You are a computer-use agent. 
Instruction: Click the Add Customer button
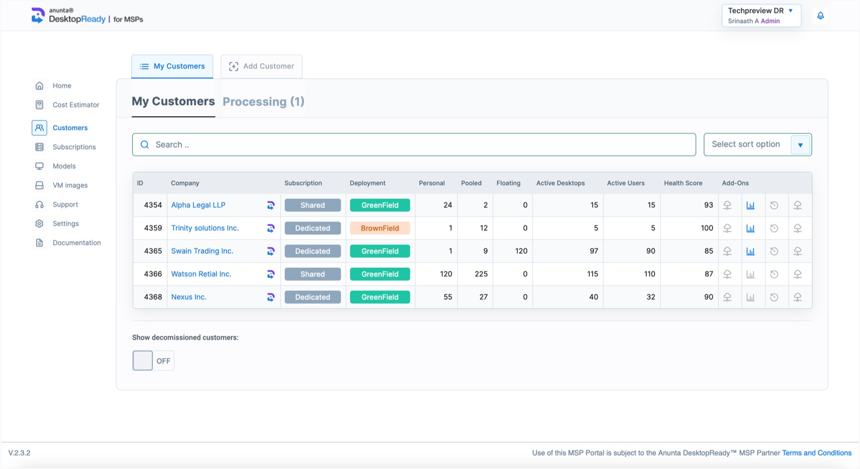(x=261, y=66)
